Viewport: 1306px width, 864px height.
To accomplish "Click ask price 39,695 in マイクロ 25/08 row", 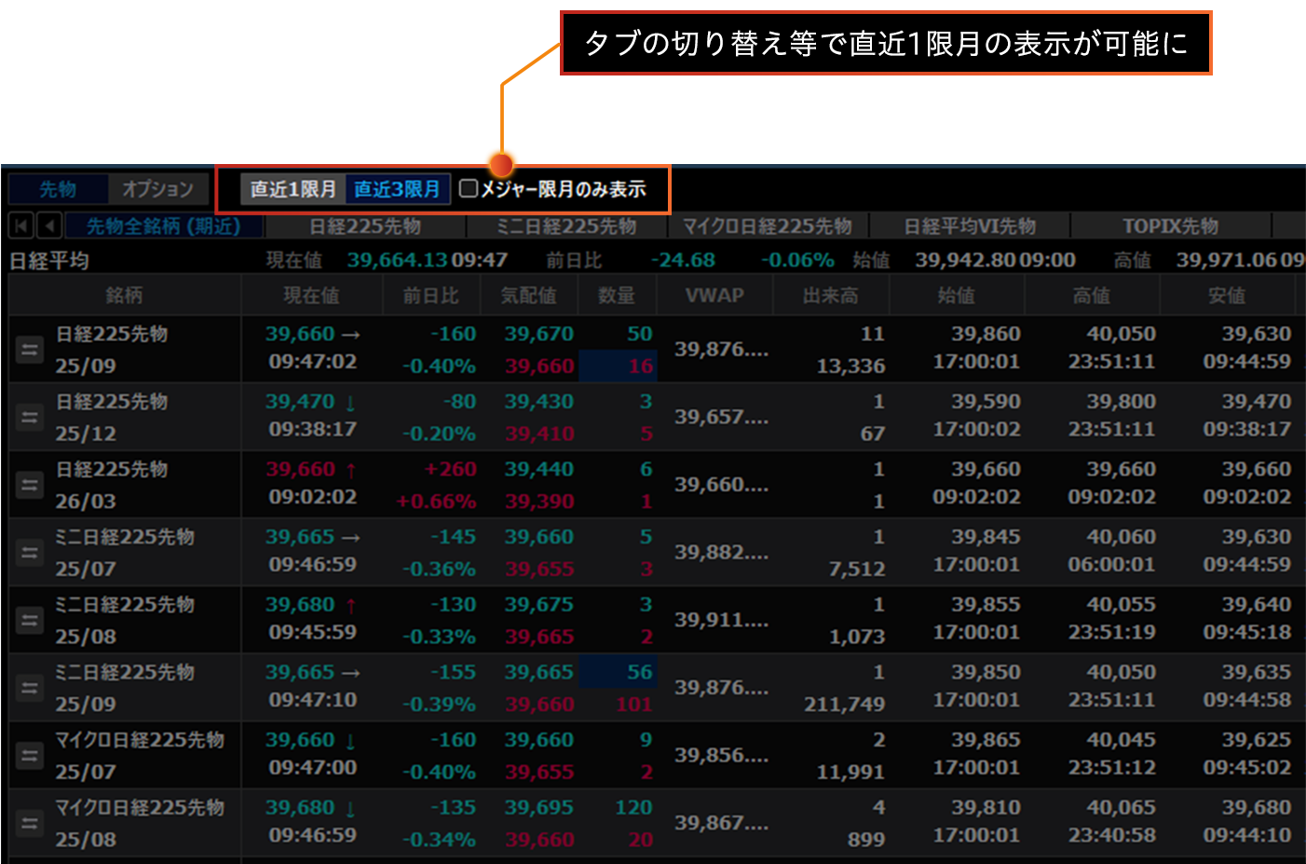I will pos(539,807).
